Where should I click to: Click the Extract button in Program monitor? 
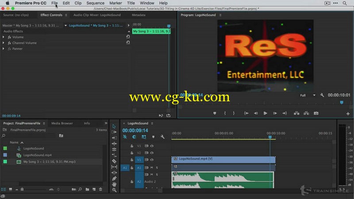click(306, 113)
